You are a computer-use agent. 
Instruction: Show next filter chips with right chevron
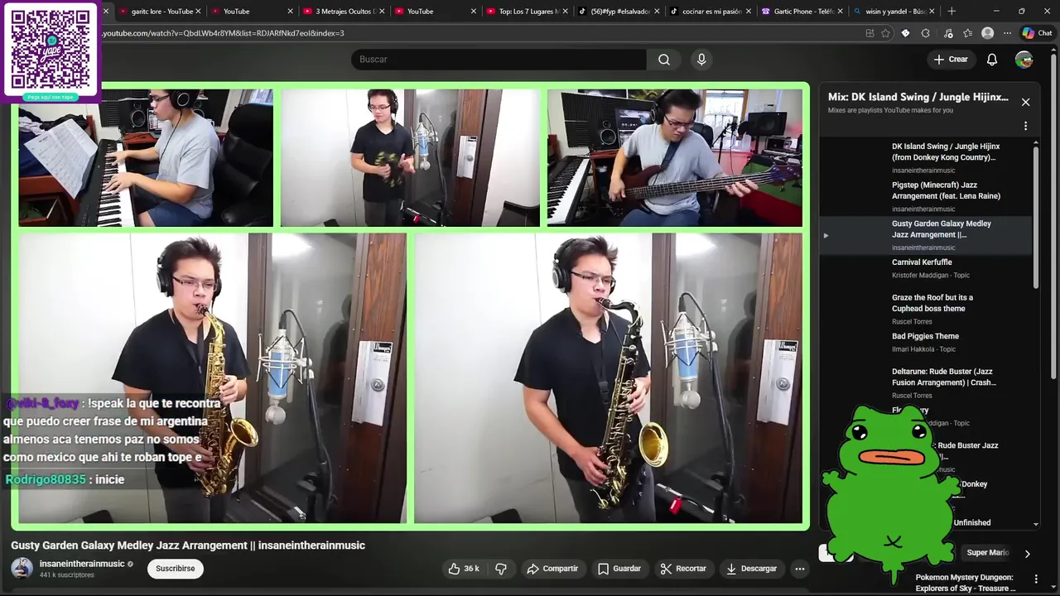[x=1027, y=554]
